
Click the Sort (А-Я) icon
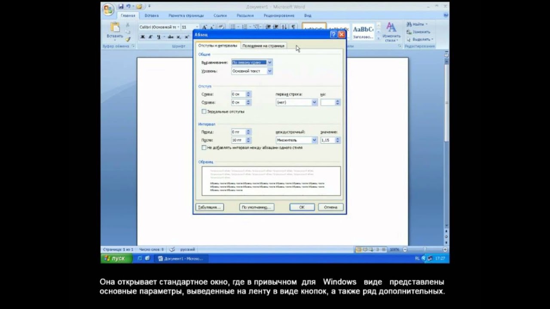284,27
